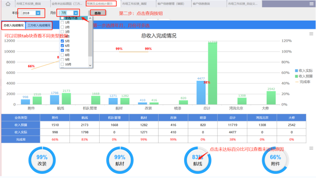This screenshot has height=178, width=316.
Task: Click 附件 66% completion rate link
Action: click(55, 140)
